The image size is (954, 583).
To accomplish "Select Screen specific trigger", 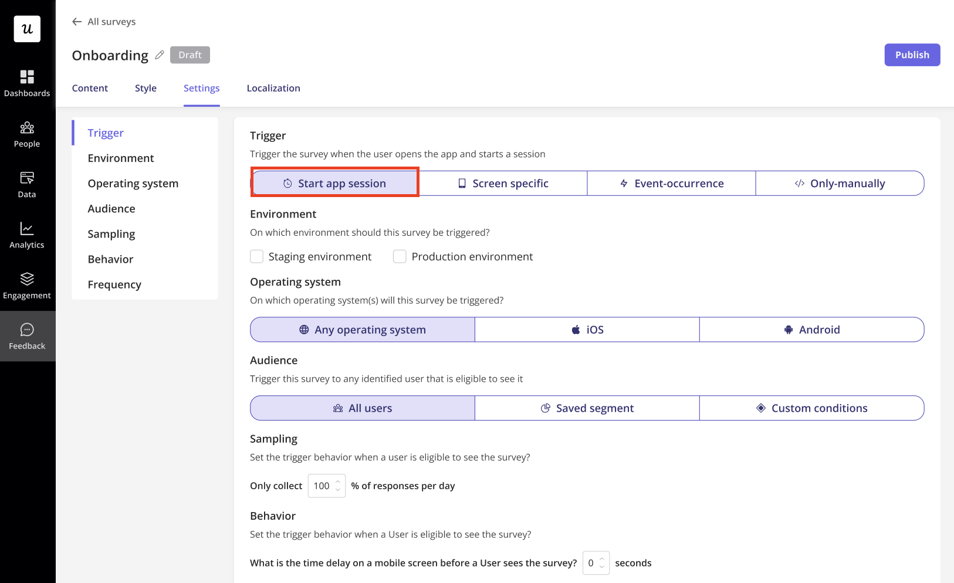I will coord(503,183).
